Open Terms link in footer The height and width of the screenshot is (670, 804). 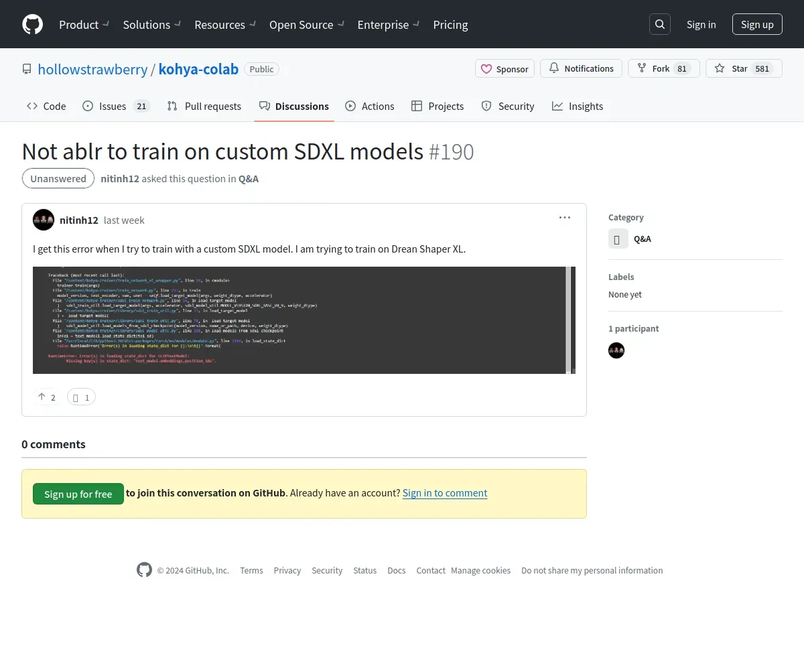251,570
